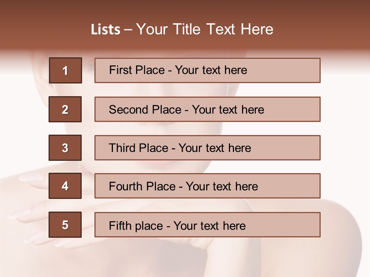Click the shoulder in the background photo
The height and width of the screenshot is (277, 370).
[x=339, y=231]
